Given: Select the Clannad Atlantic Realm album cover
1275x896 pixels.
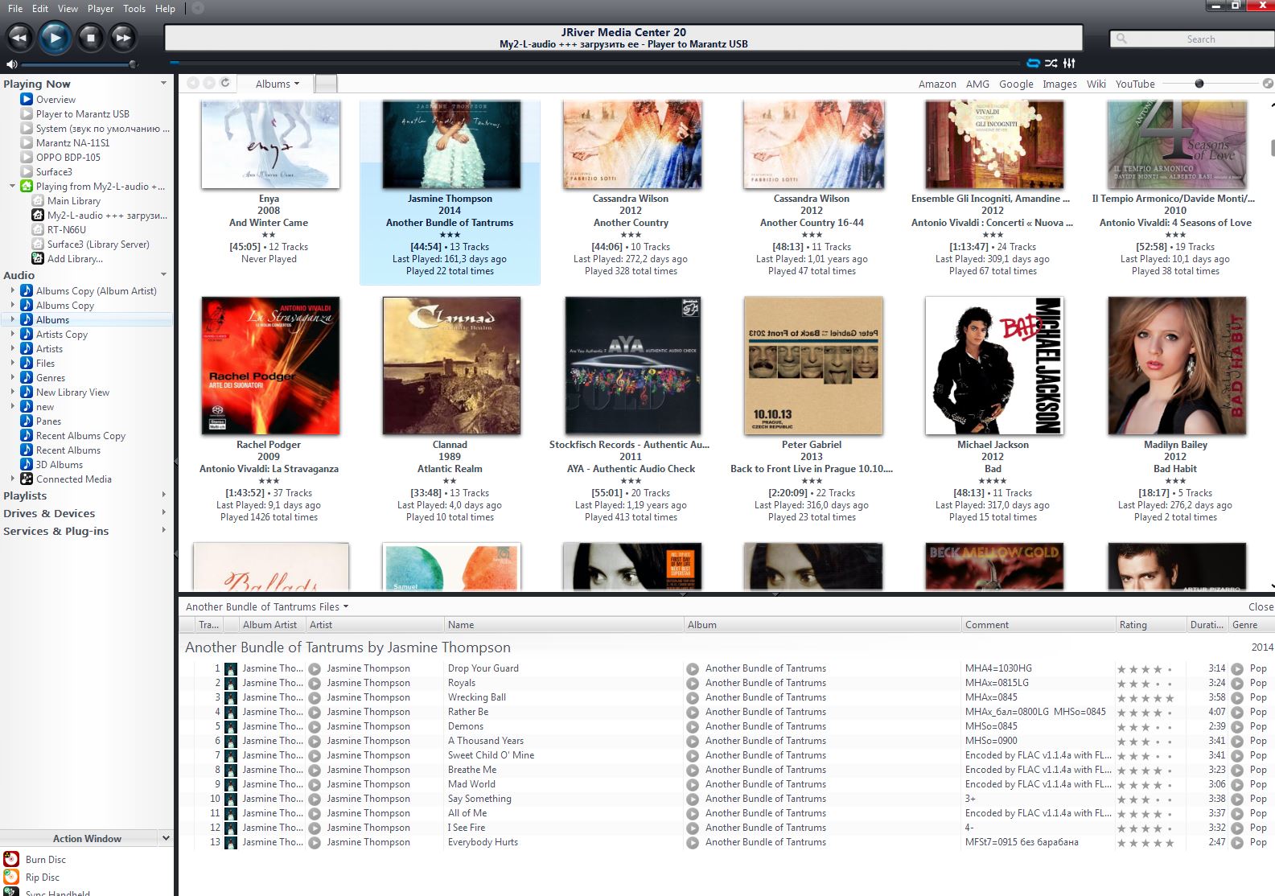Looking at the screenshot, I should [x=451, y=366].
